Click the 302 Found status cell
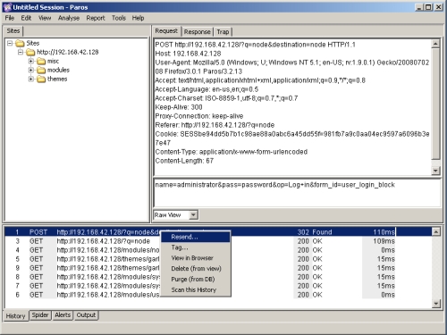447x335 pixels. (x=315, y=232)
